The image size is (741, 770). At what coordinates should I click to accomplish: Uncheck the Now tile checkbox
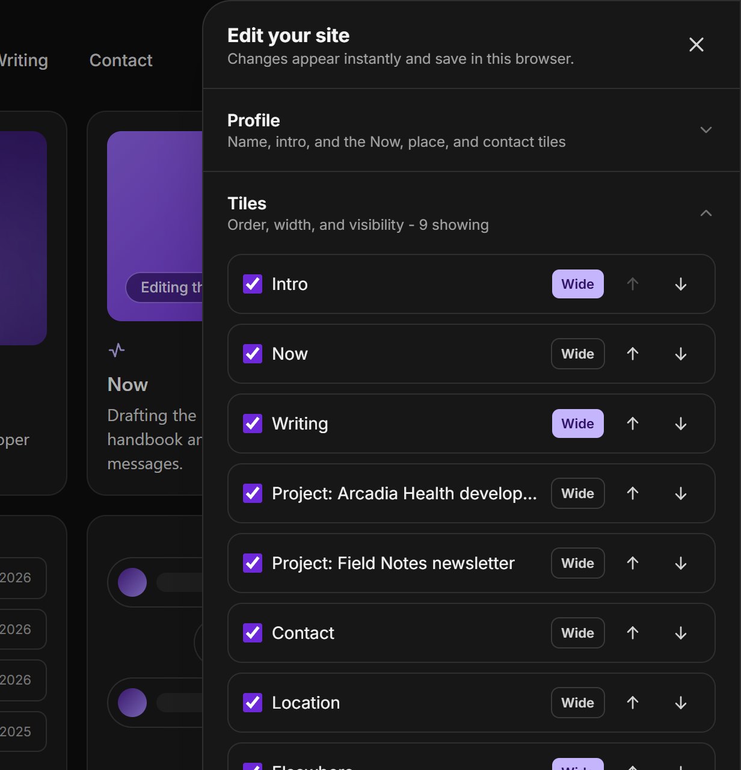[x=253, y=354]
